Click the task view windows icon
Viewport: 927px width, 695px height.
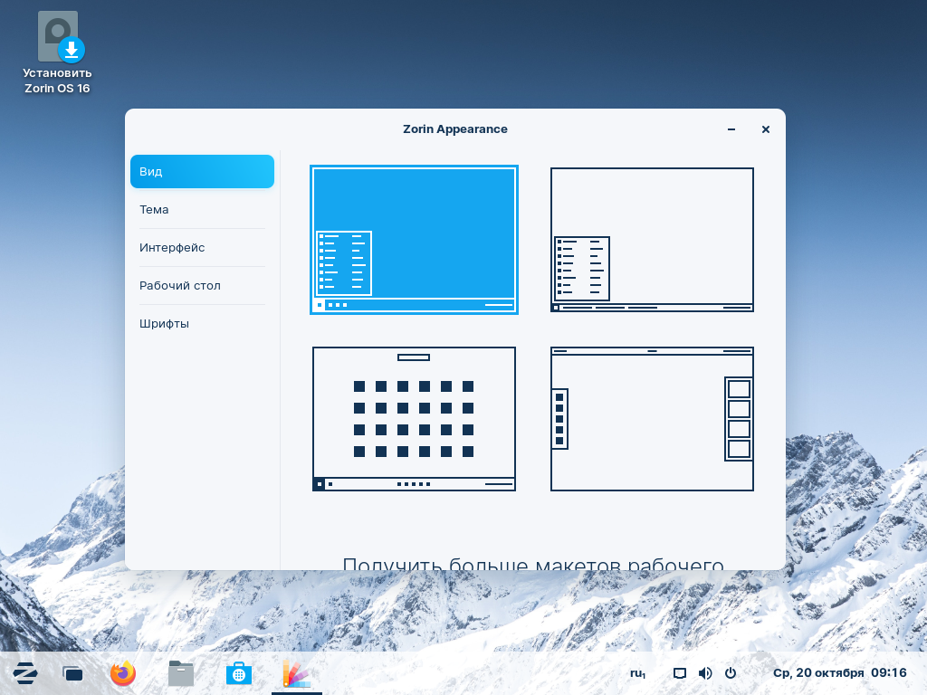(72, 673)
